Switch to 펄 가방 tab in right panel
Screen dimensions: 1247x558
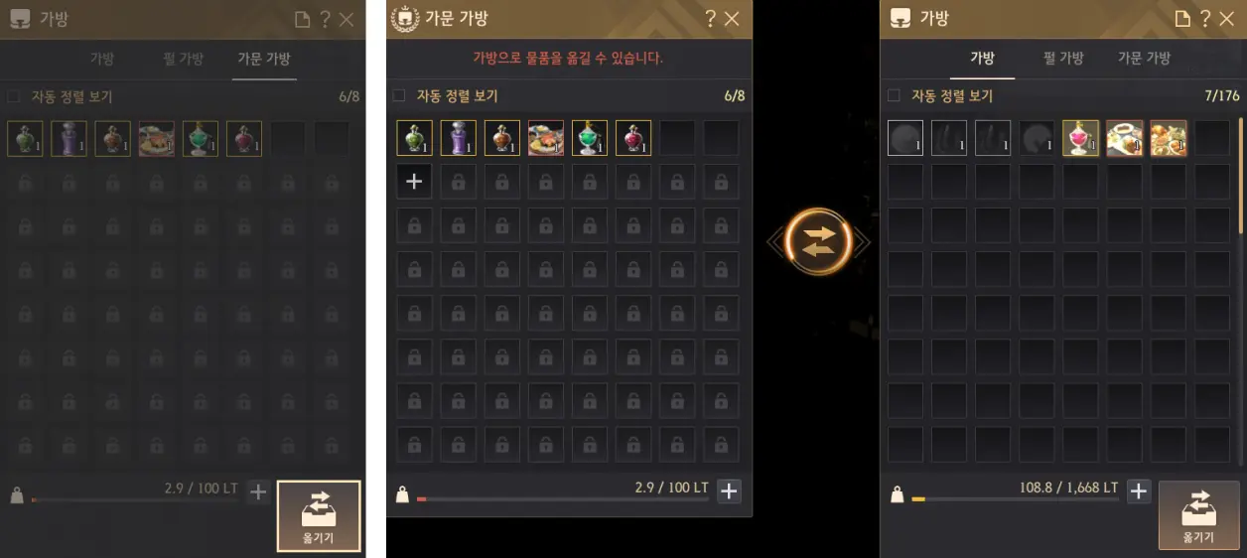(1063, 59)
